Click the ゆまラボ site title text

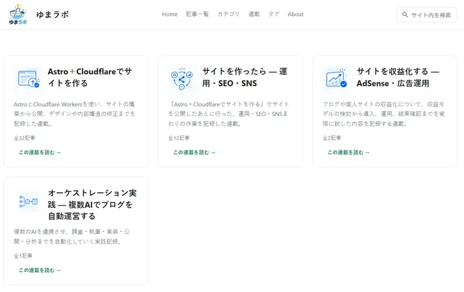pyautogui.click(x=53, y=14)
